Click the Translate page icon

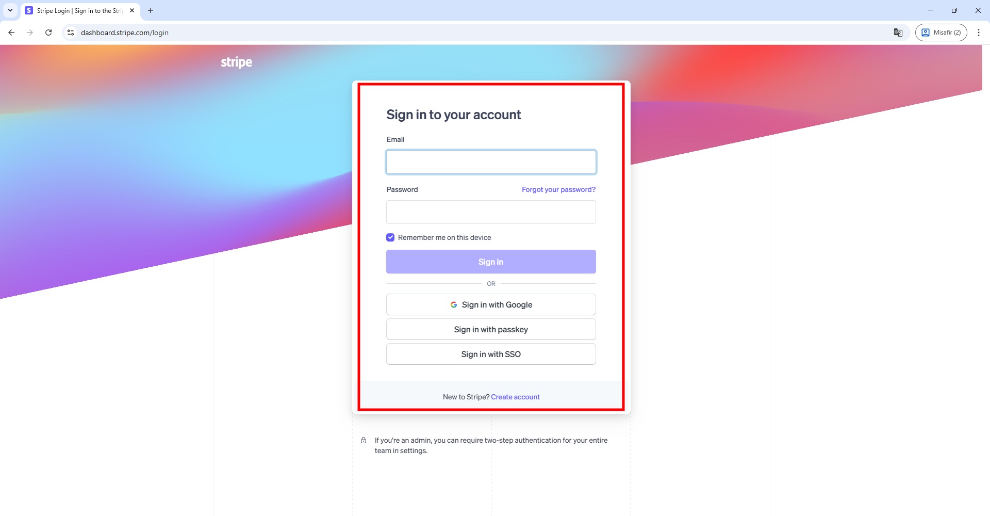[898, 33]
